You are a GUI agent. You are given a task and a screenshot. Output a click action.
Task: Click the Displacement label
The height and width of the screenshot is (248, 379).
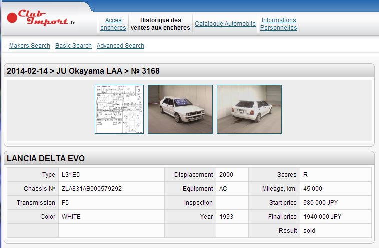(193, 175)
